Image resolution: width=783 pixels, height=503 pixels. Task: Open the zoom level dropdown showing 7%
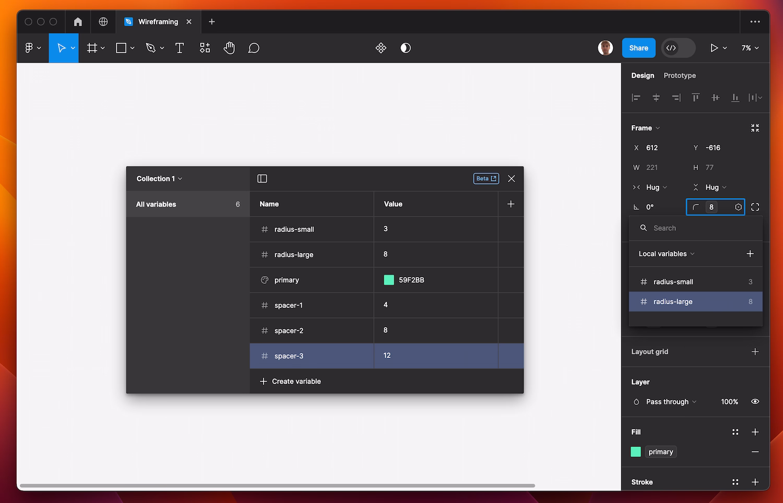pyautogui.click(x=750, y=47)
